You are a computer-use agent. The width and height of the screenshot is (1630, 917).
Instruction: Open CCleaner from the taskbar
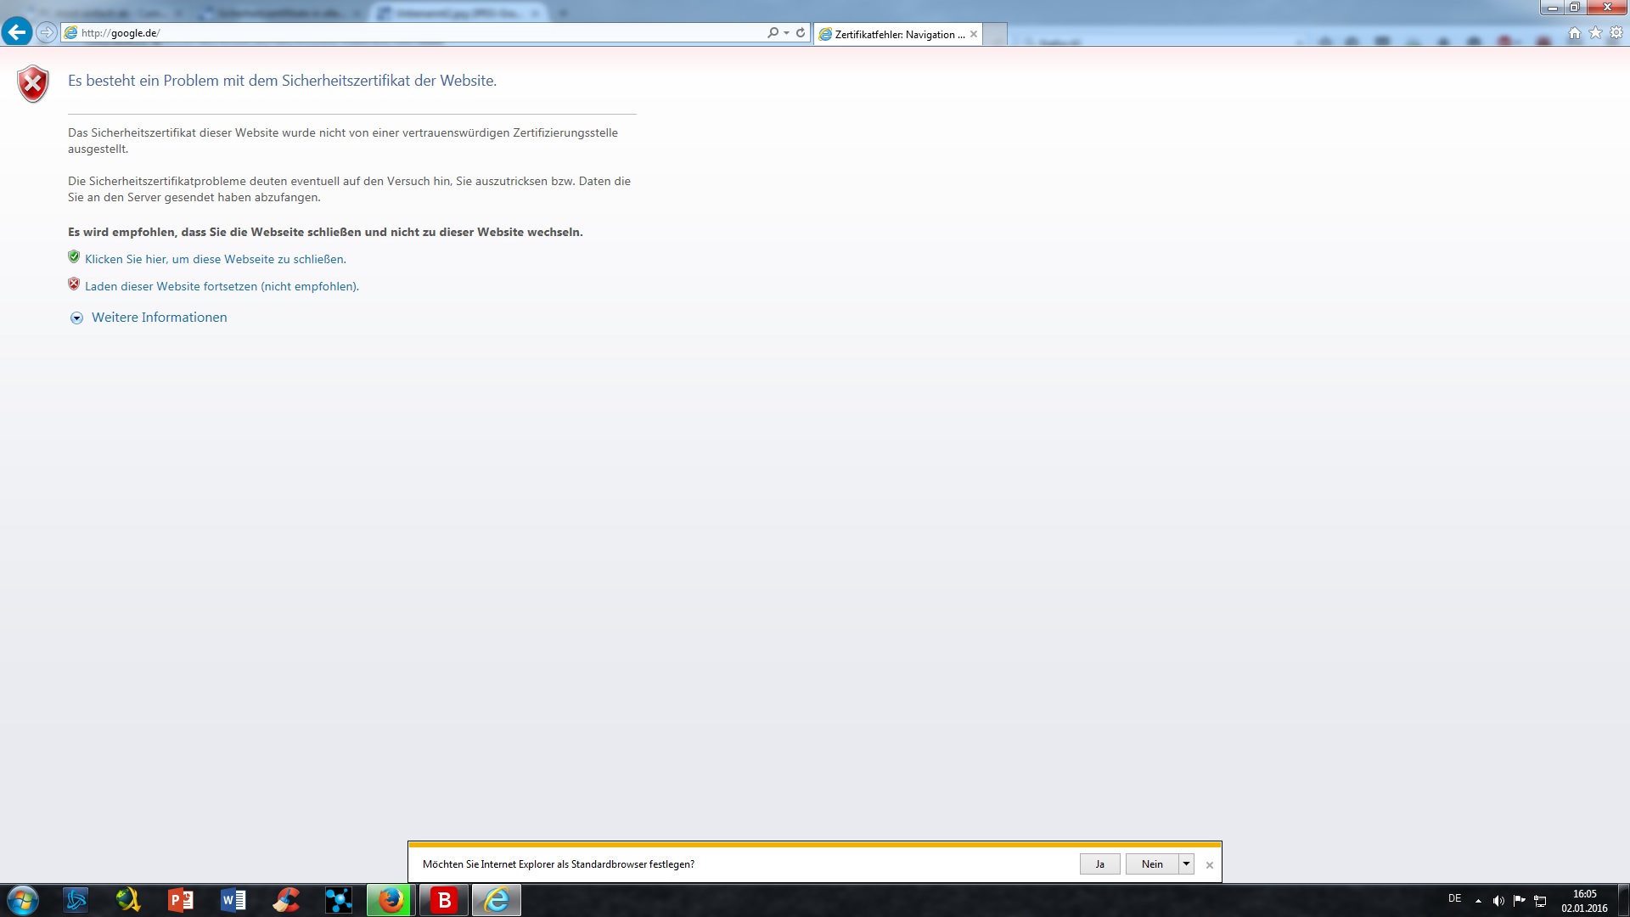tap(286, 900)
